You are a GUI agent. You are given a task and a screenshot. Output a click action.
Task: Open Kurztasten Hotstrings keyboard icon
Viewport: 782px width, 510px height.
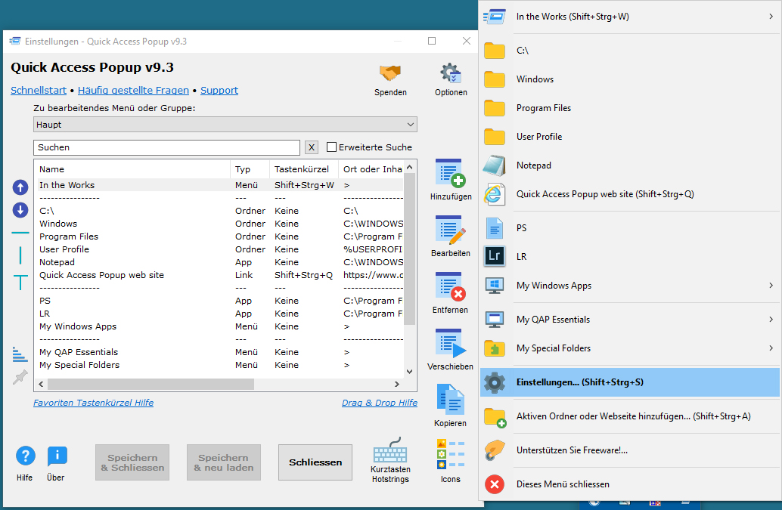390,450
